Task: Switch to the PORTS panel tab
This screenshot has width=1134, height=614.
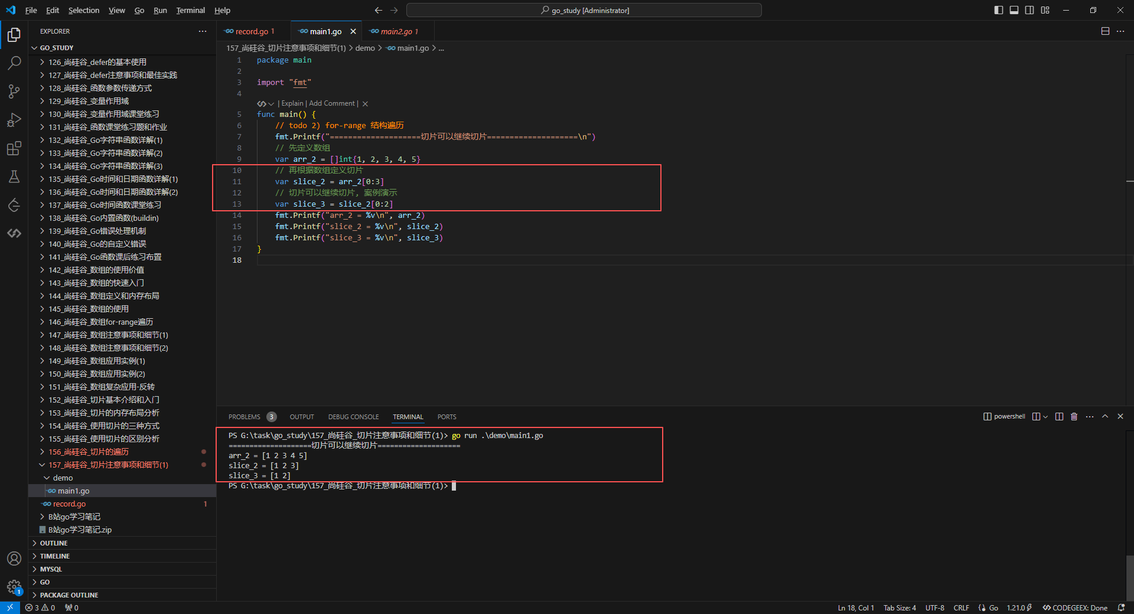Action: (x=447, y=417)
